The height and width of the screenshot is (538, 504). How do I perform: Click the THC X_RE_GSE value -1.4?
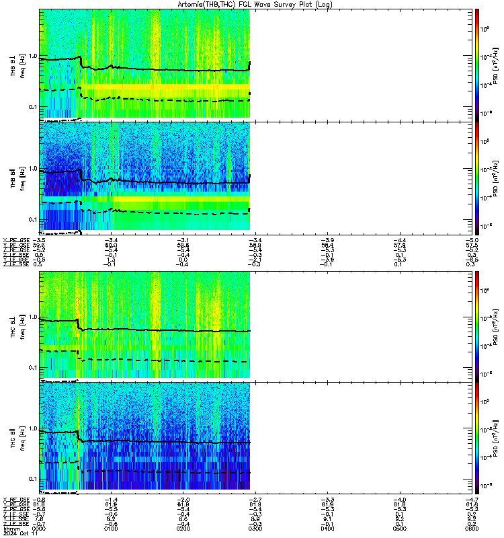point(111,500)
